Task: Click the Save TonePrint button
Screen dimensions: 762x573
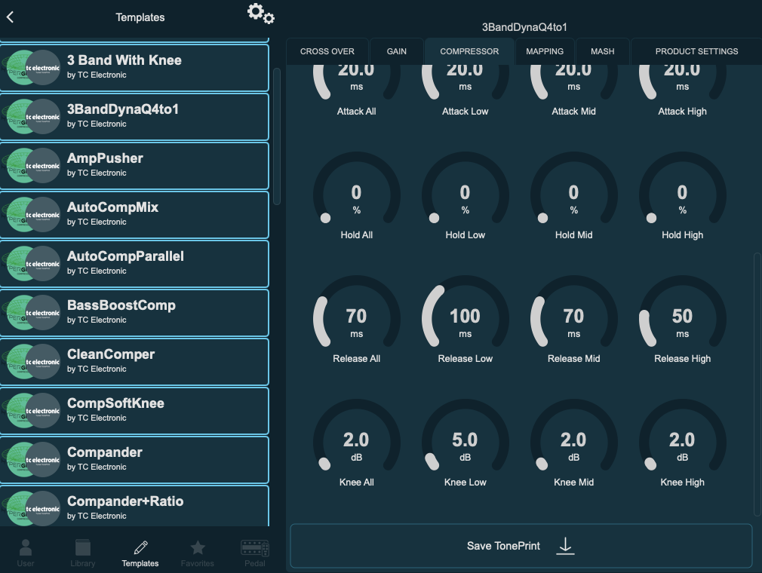Action: coord(502,545)
